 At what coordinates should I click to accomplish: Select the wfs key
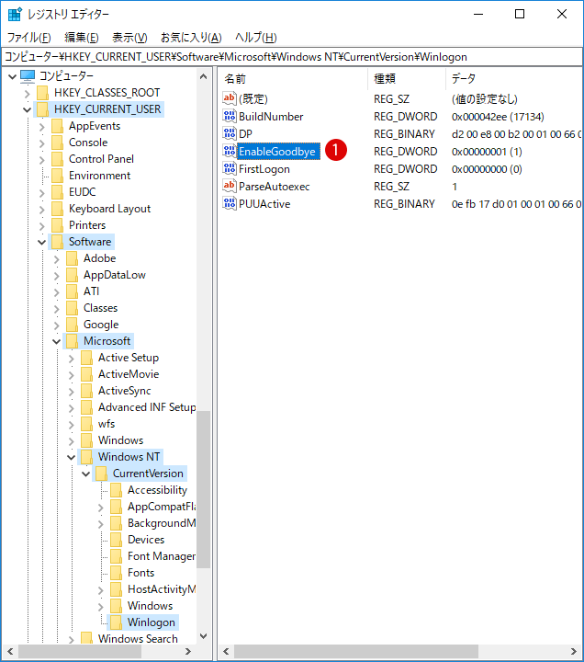(107, 424)
